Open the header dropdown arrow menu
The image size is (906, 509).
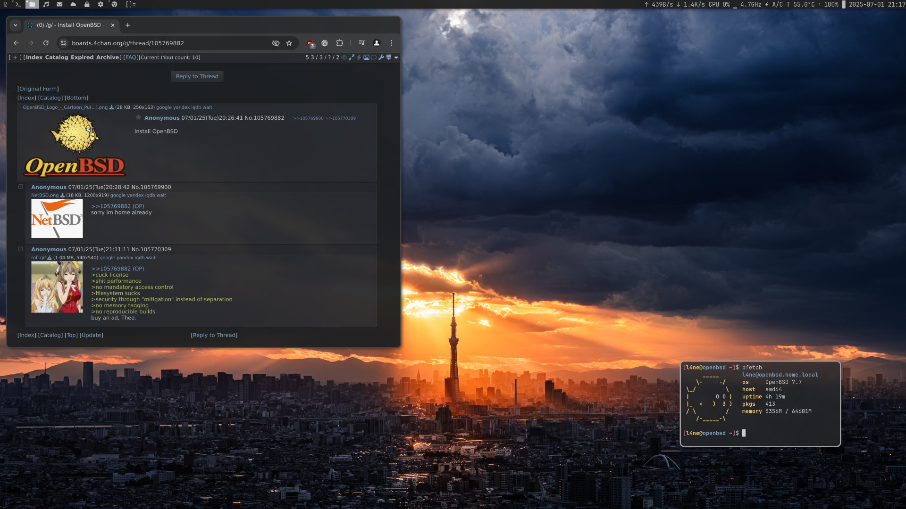pos(396,57)
